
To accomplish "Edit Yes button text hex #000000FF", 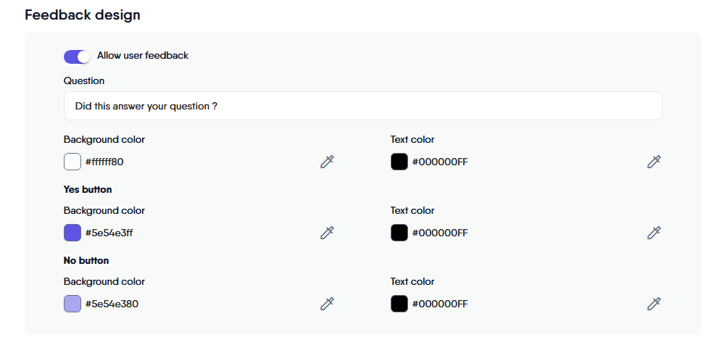I will pyautogui.click(x=440, y=233).
